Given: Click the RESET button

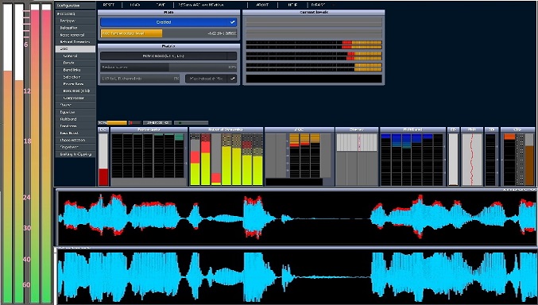Looking at the screenshot, I should [x=108, y=5].
